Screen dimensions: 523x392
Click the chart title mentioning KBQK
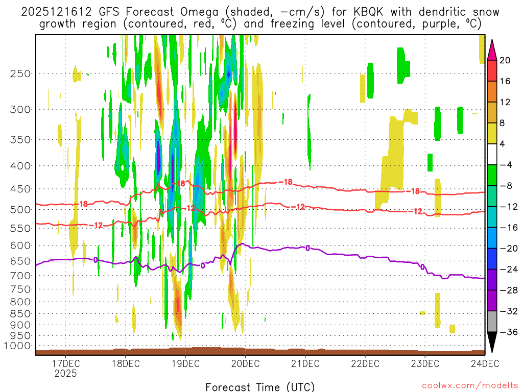pyautogui.click(x=260, y=18)
